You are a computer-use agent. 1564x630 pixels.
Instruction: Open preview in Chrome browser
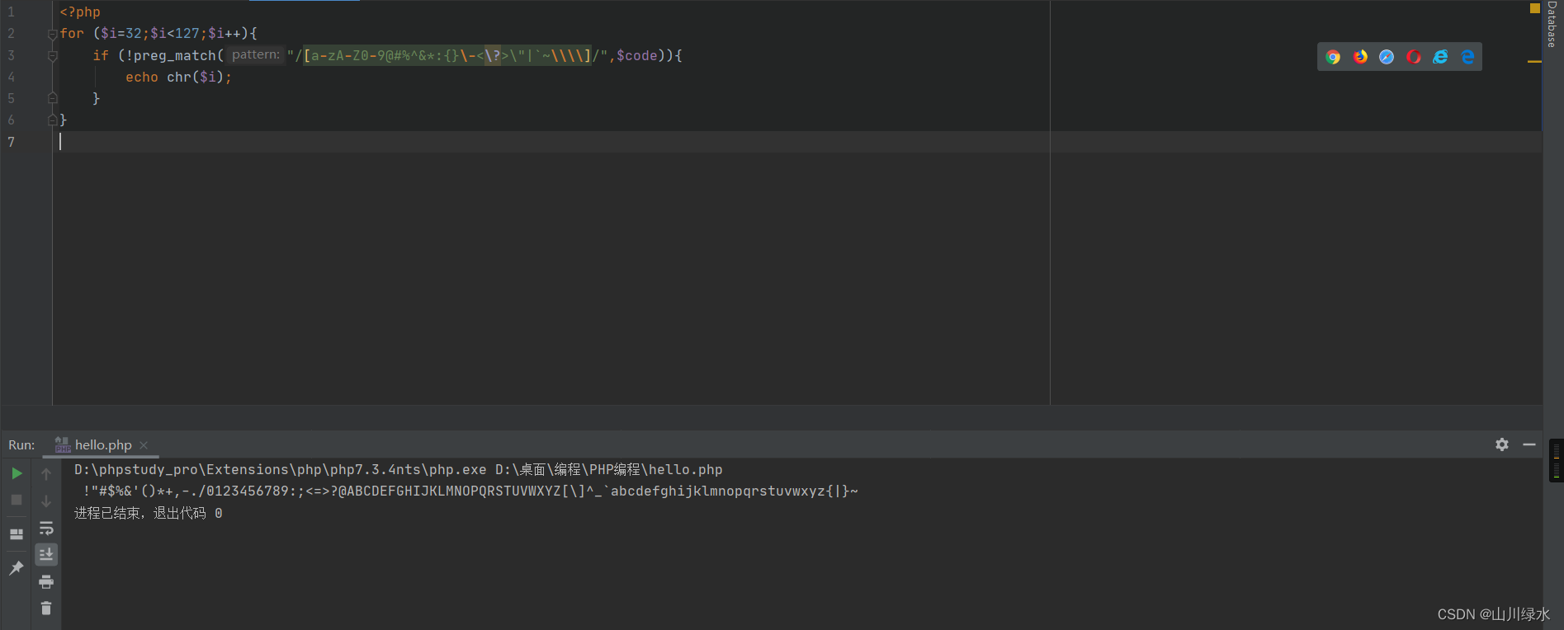pos(1333,57)
